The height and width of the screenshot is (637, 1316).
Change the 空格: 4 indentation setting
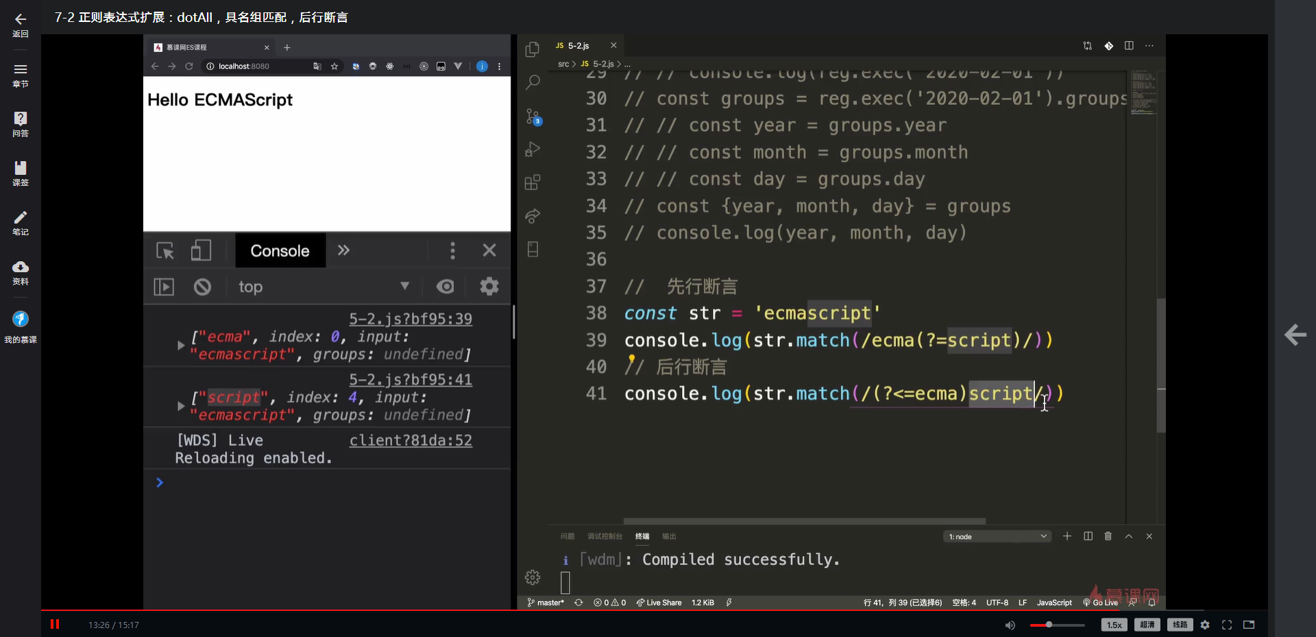click(964, 603)
